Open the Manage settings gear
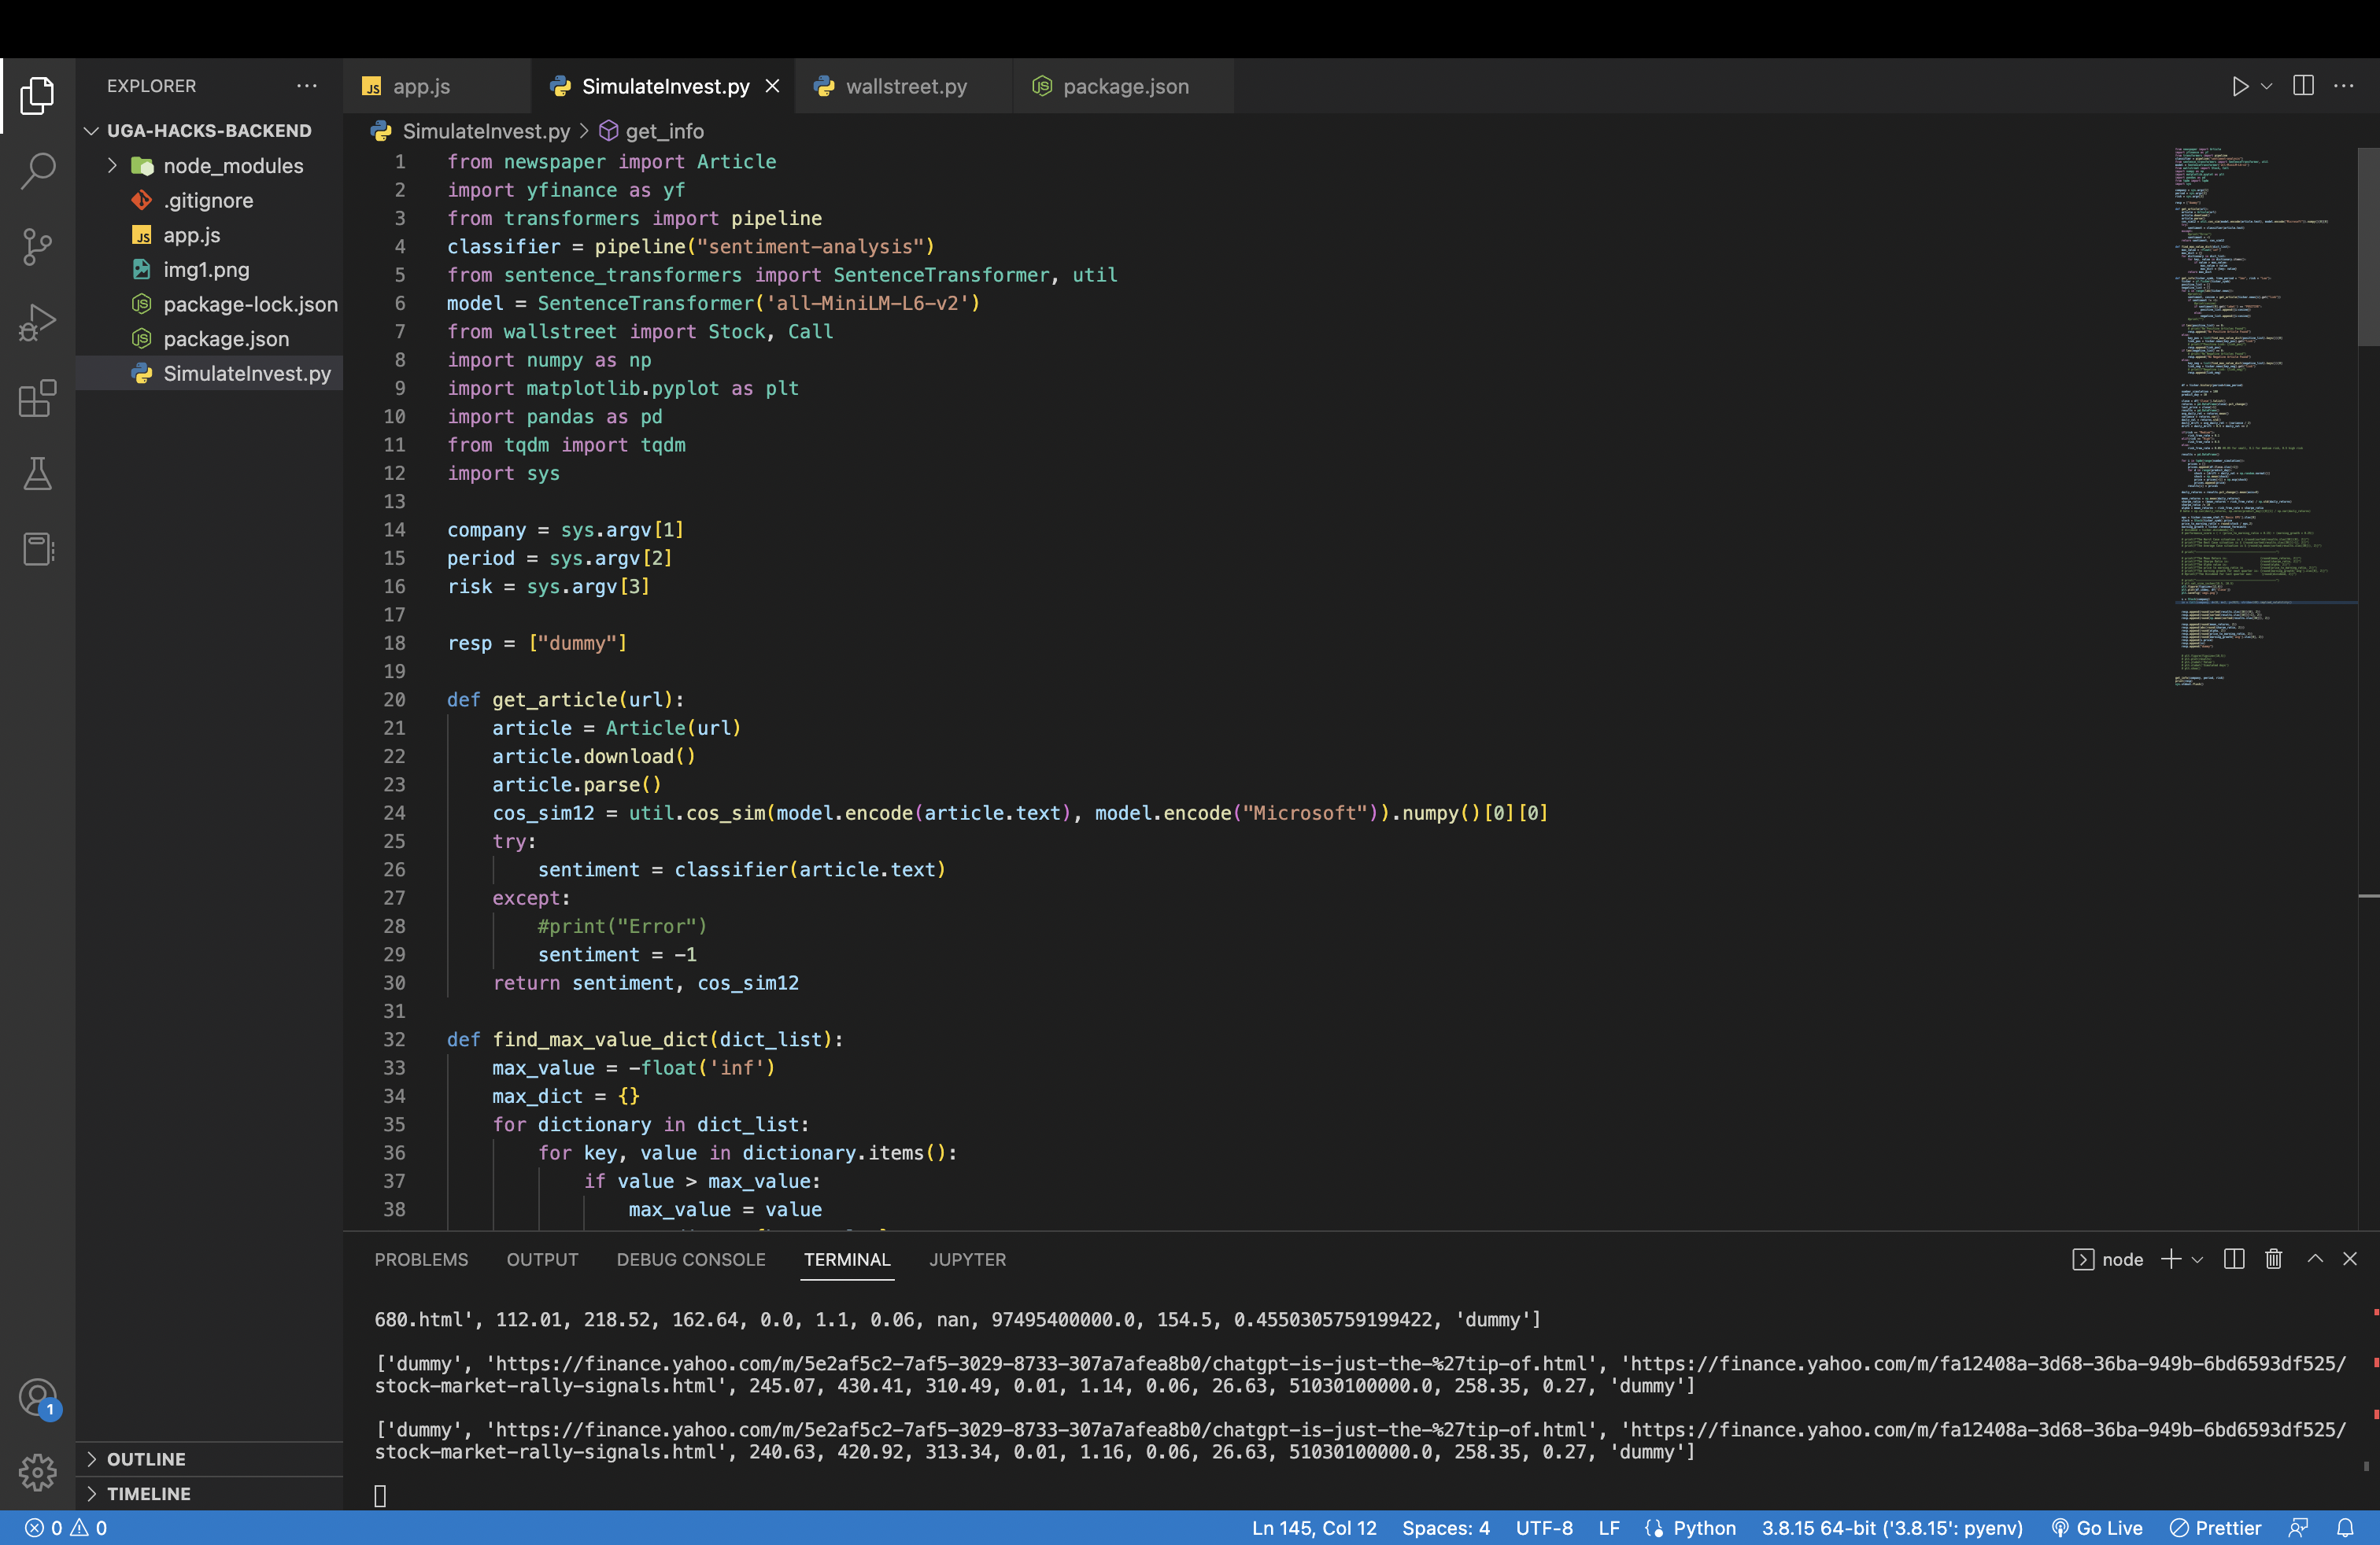The image size is (2380, 1545). coord(37,1472)
